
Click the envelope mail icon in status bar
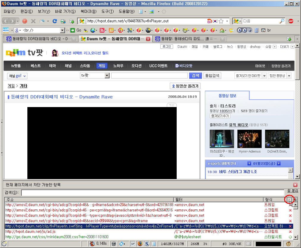[249, 244]
